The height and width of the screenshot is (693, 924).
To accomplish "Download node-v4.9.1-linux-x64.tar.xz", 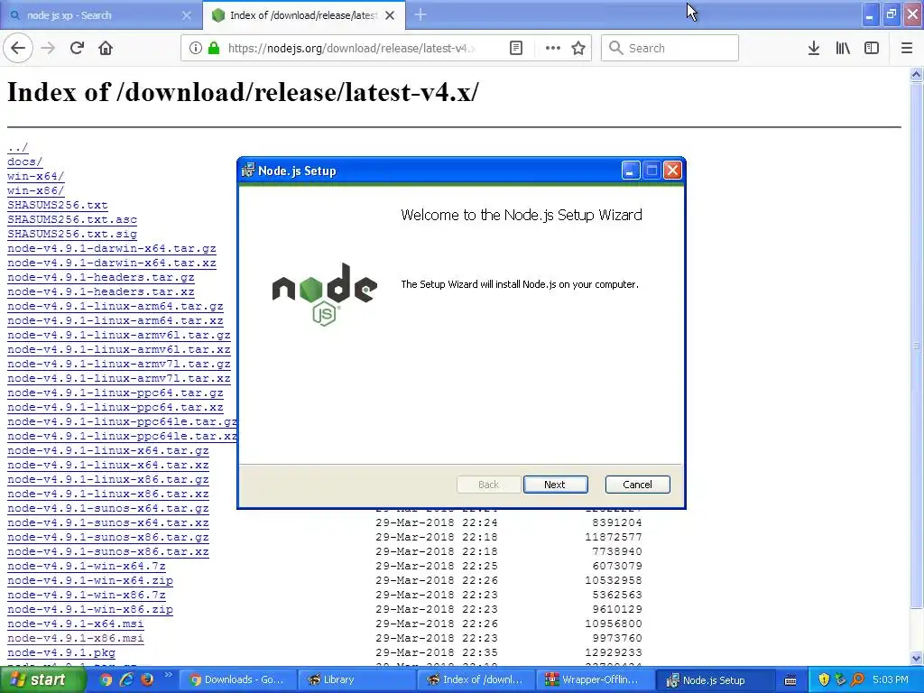I will (x=108, y=465).
